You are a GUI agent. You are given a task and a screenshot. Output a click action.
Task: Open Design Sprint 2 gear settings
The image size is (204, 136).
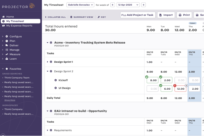click(51, 71)
